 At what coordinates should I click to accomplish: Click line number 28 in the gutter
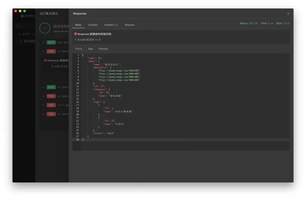77,140
